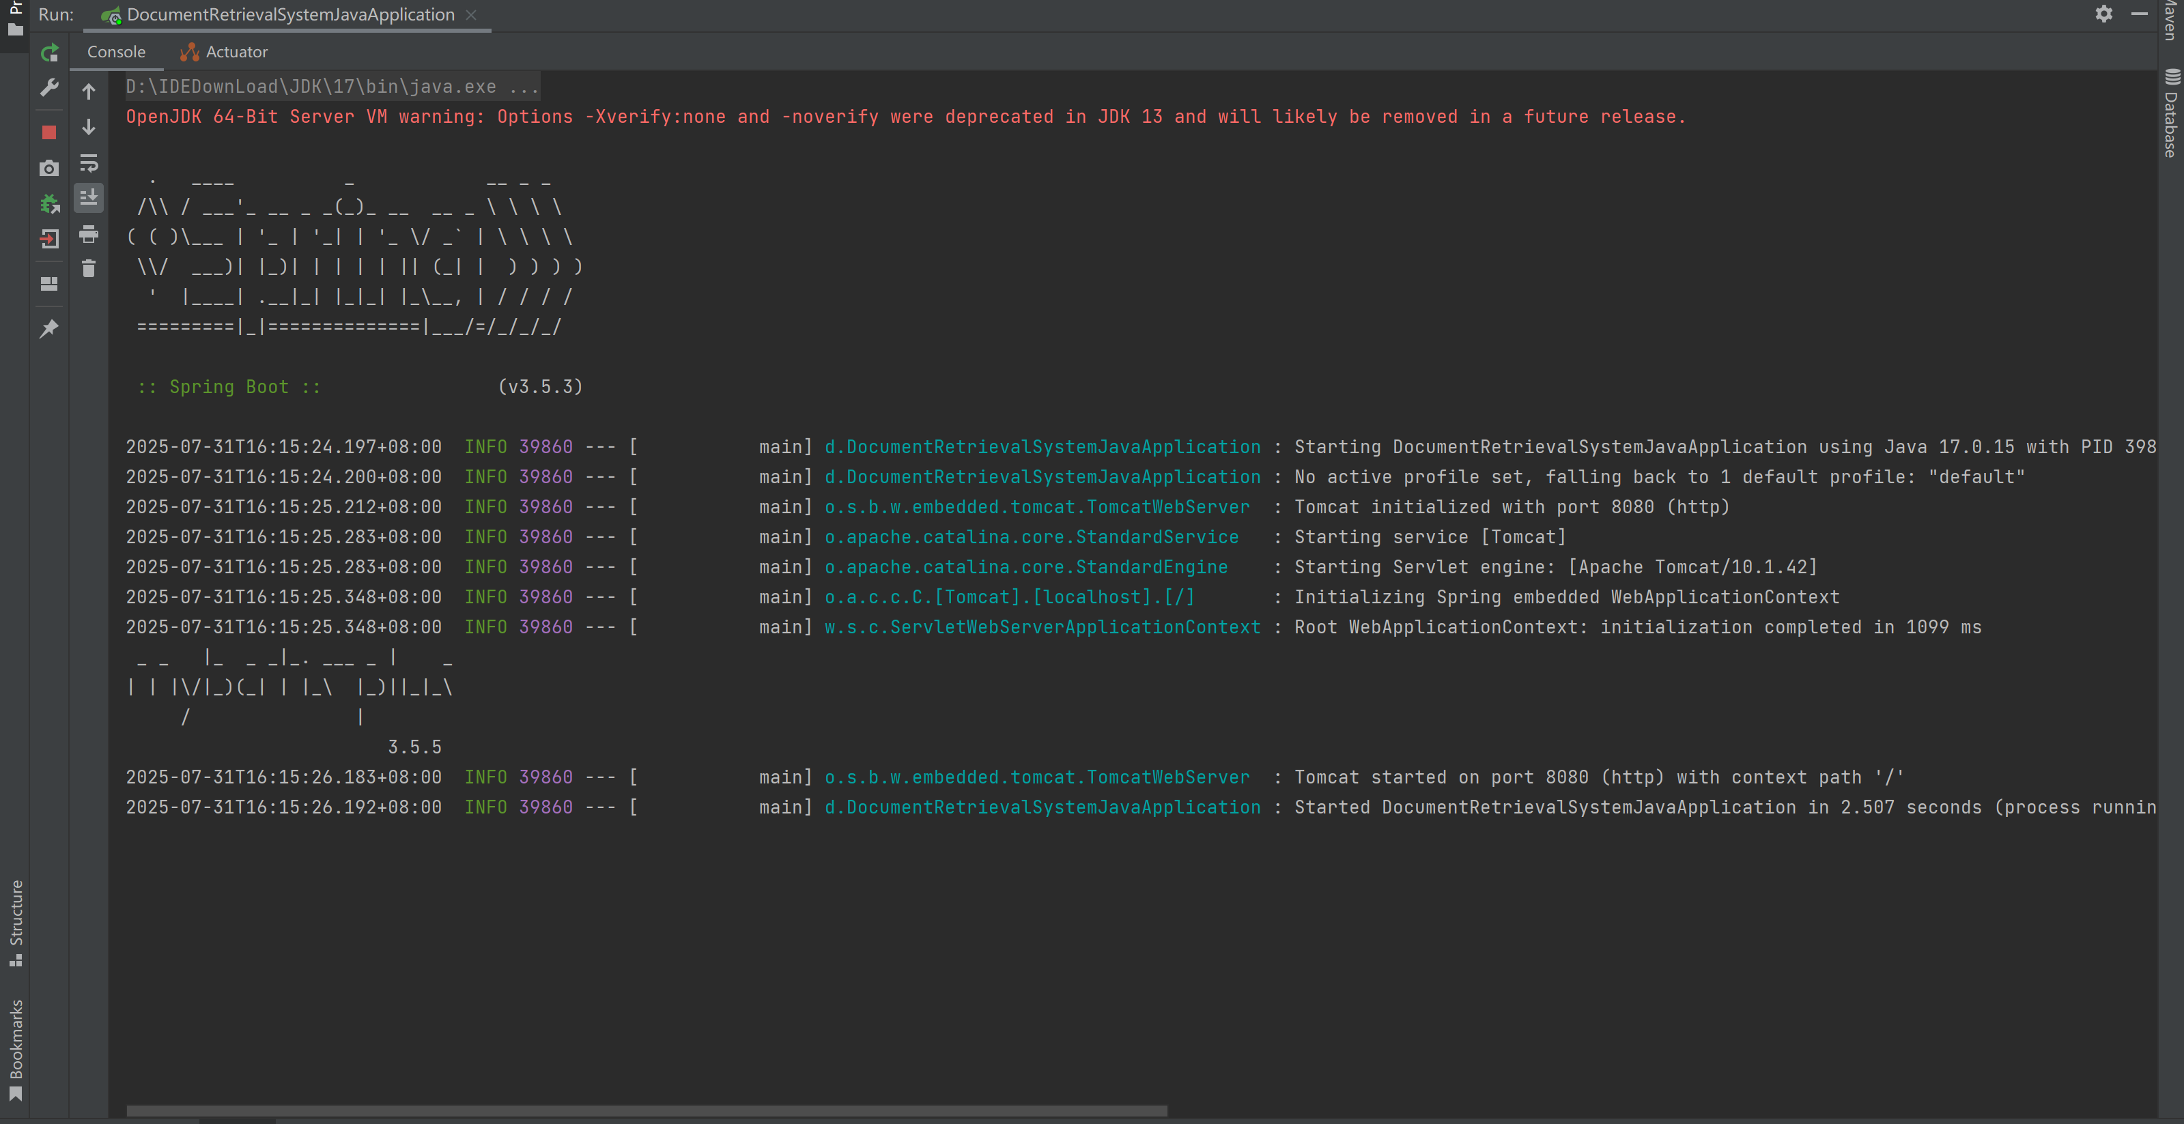Viewport: 2184px width, 1124px height.
Task: Close the DocumentRetrievalSystemJavaApplication run tab
Action: pos(471,14)
